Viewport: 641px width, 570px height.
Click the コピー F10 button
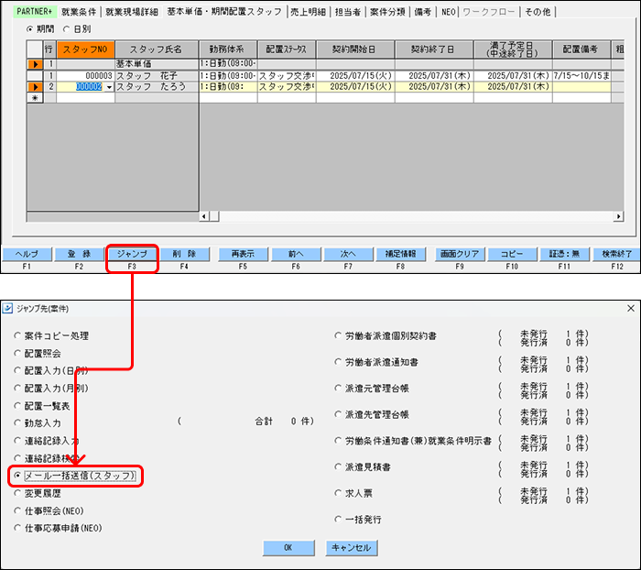click(512, 254)
